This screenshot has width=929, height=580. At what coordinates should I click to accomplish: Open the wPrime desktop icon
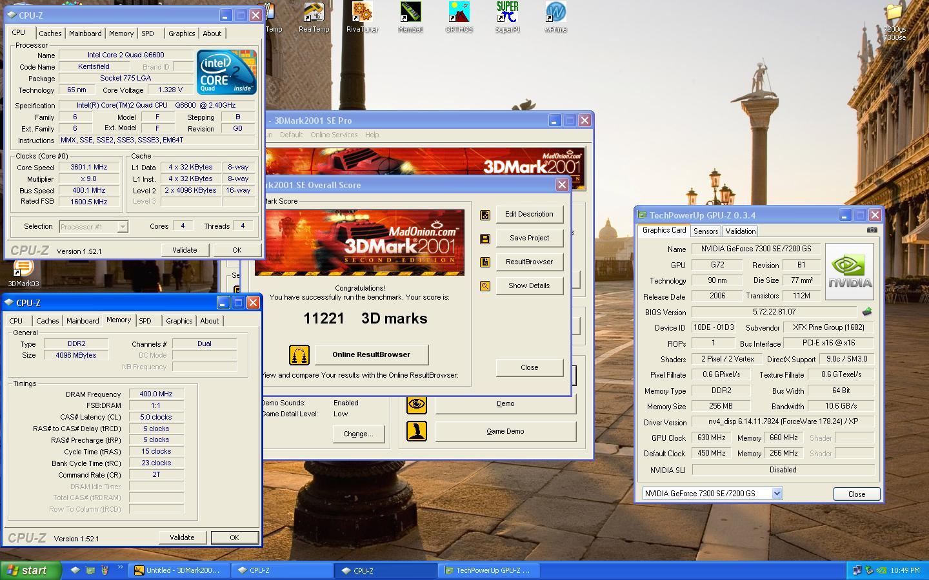(555, 17)
